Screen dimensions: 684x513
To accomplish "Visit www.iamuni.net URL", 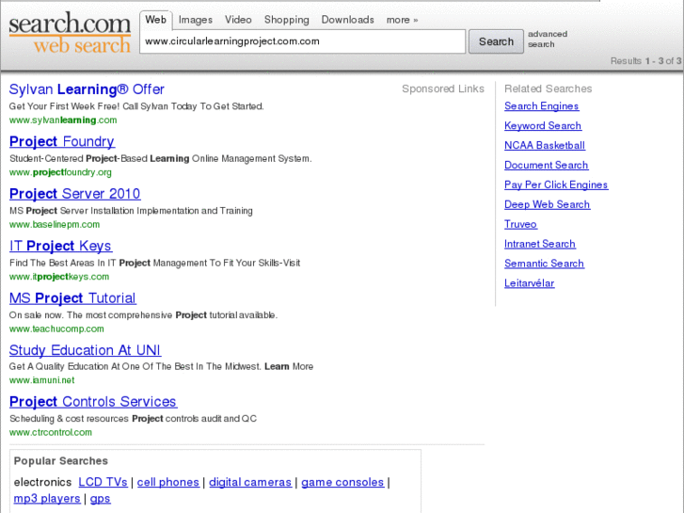I will [42, 380].
